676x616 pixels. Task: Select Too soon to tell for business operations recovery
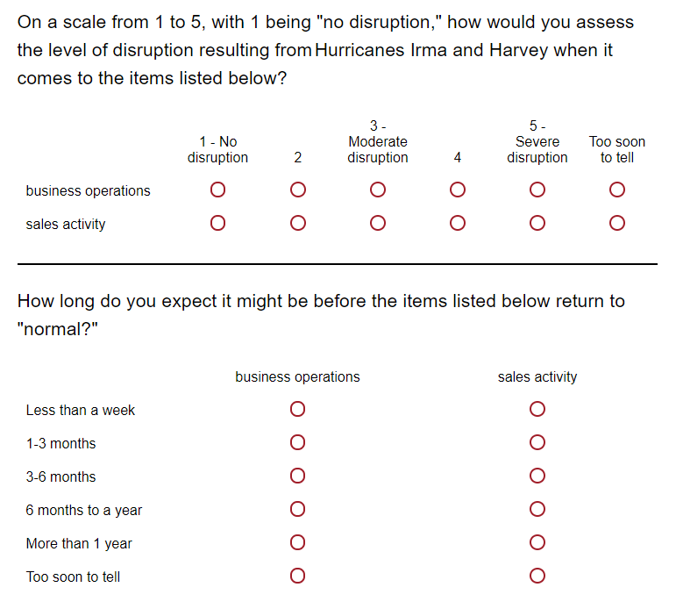coord(297,576)
